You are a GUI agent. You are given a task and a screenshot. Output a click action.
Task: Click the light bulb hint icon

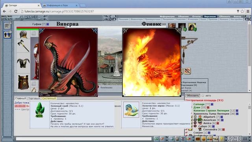pos(222,138)
